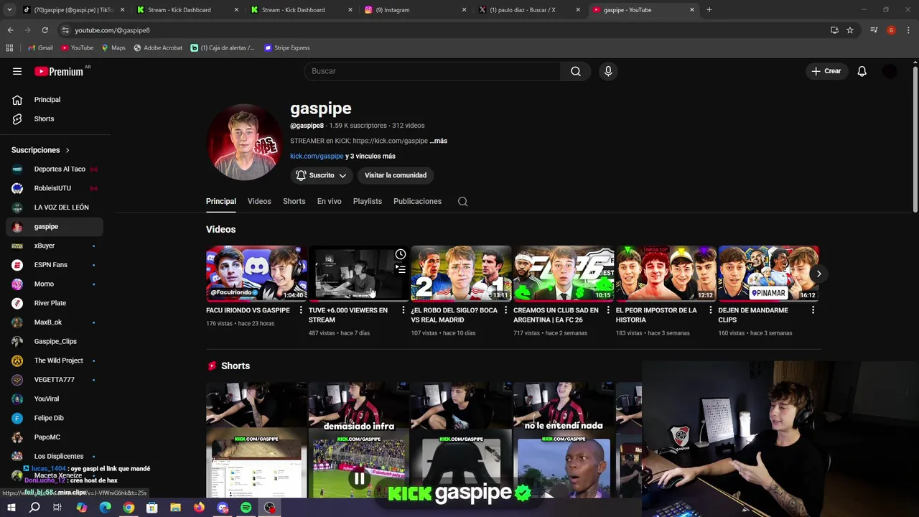Open Spotify from the taskbar
Image resolution: width=919 pixels, height=517 pixels.
[246, 508]
